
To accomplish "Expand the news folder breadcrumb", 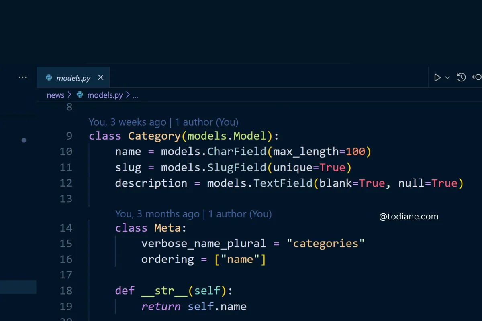I will pos(55,95).
